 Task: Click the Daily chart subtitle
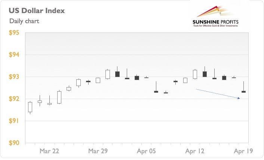[x=24, y=21]
